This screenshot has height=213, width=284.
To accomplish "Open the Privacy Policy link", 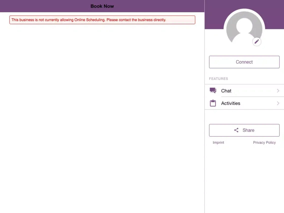I will click(264, 142).
